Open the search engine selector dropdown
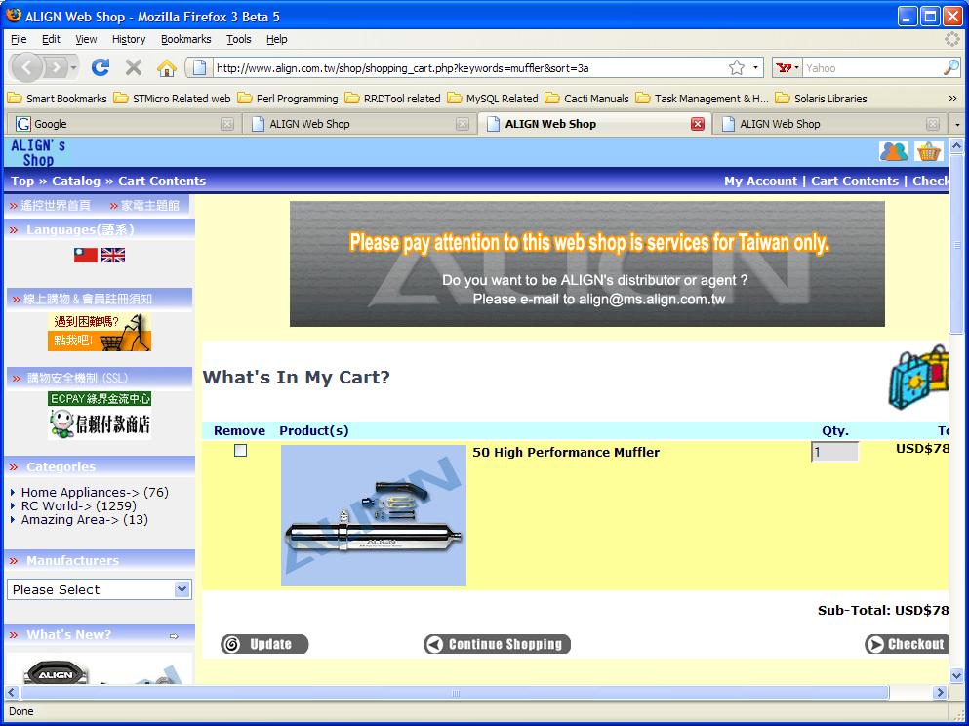 click(x=787, y=67)
